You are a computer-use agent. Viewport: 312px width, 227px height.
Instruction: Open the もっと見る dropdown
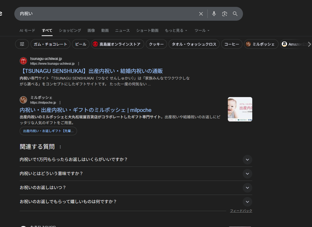coord(176,30)
